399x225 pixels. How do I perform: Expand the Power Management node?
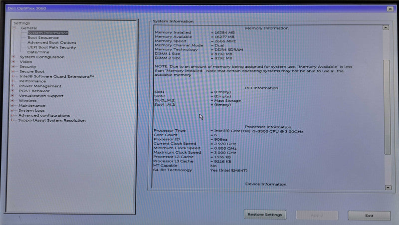(13, 86)
